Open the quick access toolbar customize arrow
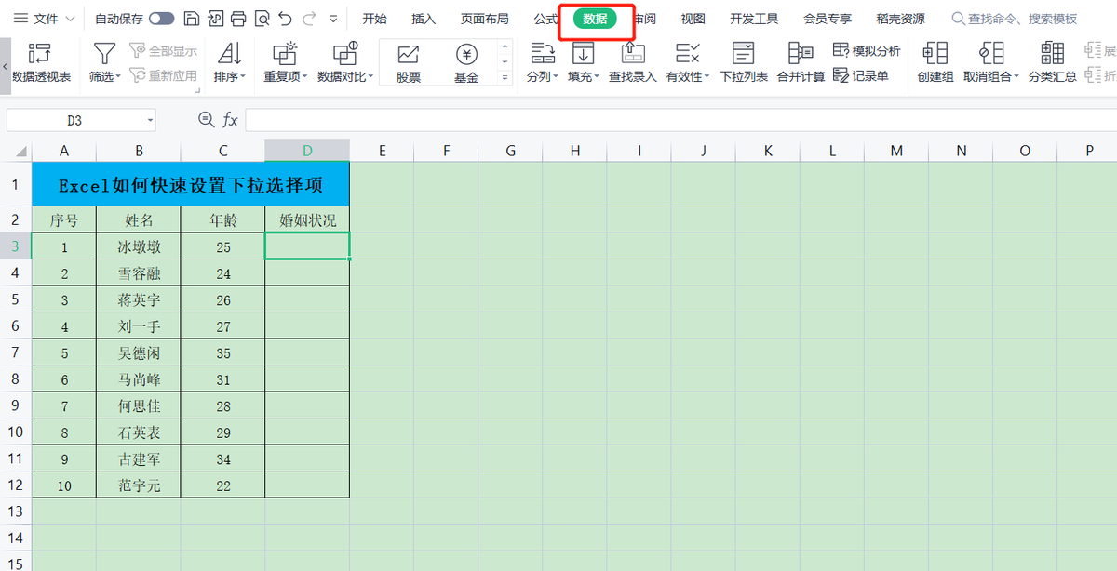 [x=333, y=19]
